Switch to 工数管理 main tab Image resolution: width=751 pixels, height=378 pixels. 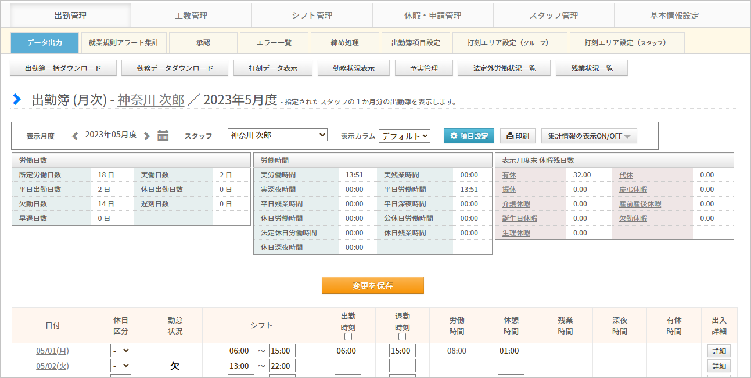coord(191,16)
